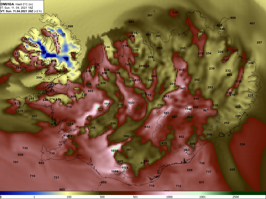Select the 663 map value
This screenshot has height=199, width=266.
coord(62,189)
